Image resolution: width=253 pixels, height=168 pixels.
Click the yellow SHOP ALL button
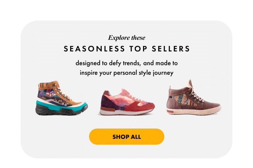pyautogui.click(x=126, y=136)
